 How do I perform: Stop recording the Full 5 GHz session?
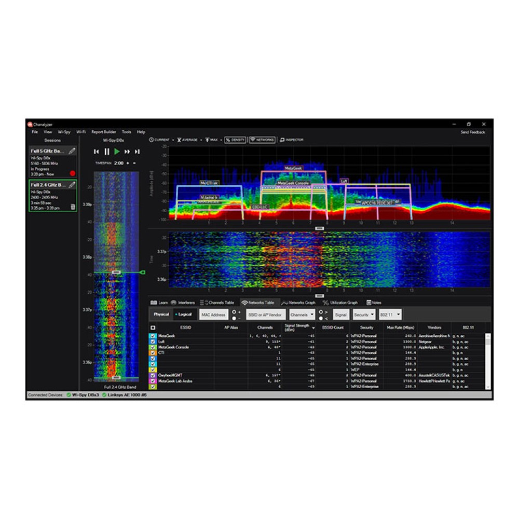click(x=73, y=173)
